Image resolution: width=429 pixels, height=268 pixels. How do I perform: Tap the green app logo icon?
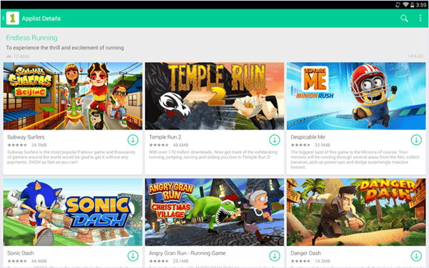point(13,19)
